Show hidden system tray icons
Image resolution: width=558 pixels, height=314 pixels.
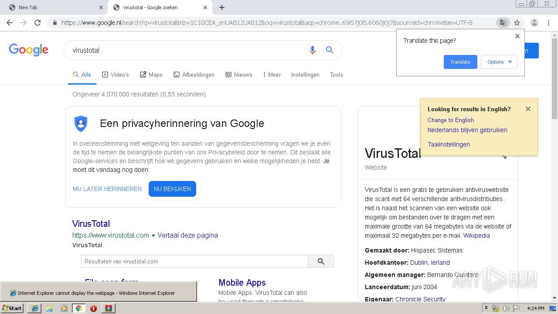(x=487, y=308)
